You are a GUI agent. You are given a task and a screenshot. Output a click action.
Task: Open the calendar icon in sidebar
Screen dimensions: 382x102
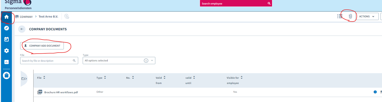coord(7,39)
